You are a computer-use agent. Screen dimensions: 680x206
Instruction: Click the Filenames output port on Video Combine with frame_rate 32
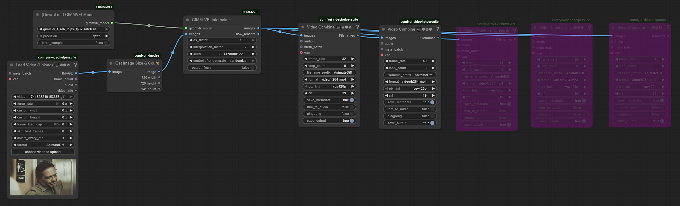click(x=358, y=35)
